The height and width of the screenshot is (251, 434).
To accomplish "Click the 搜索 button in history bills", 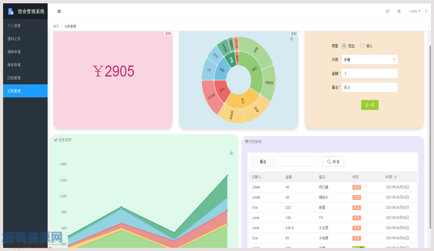I will tap(333, 162).
